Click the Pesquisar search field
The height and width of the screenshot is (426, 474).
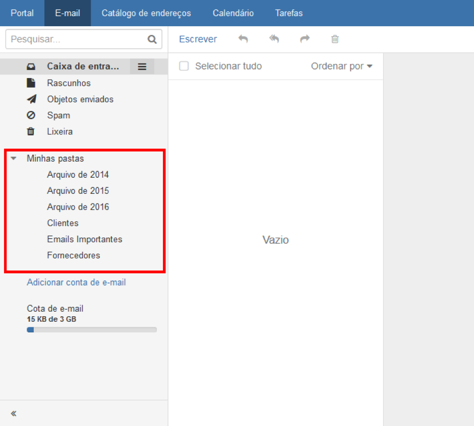click(x=76, y=39)
